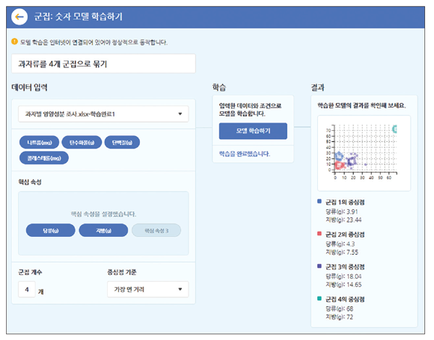
Task: Select the 나트륨(mg) attribute chip
Action: coord(40,143)
